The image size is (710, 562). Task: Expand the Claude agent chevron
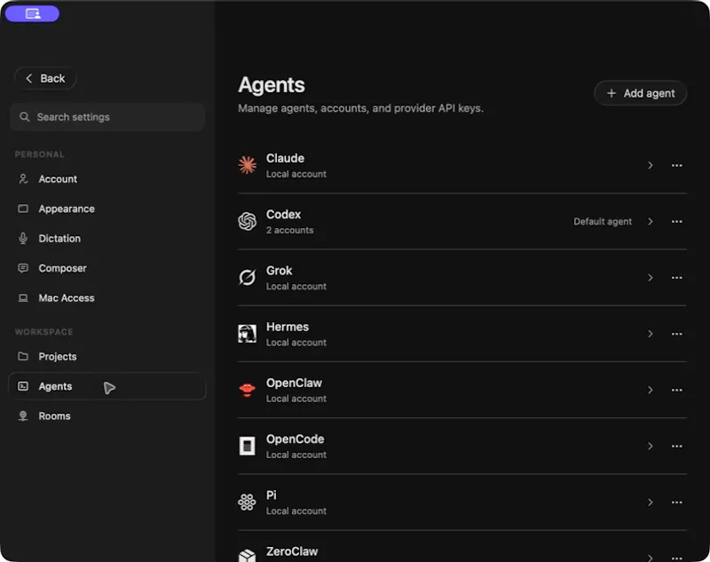pos(651,165)
